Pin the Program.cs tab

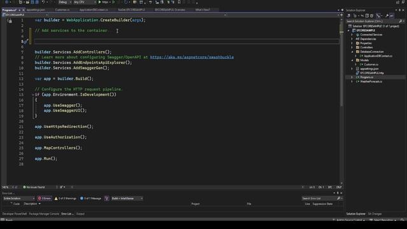click(x=20, y=10)
